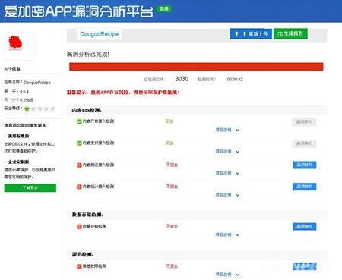Screen dimensions: 342x280
Task: Click the fifth grey security rating star
Action: (52, 109)
